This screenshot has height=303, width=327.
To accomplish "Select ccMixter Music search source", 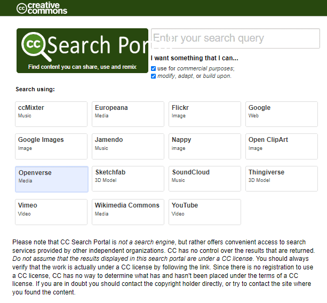I will click(x=51, y=114).
